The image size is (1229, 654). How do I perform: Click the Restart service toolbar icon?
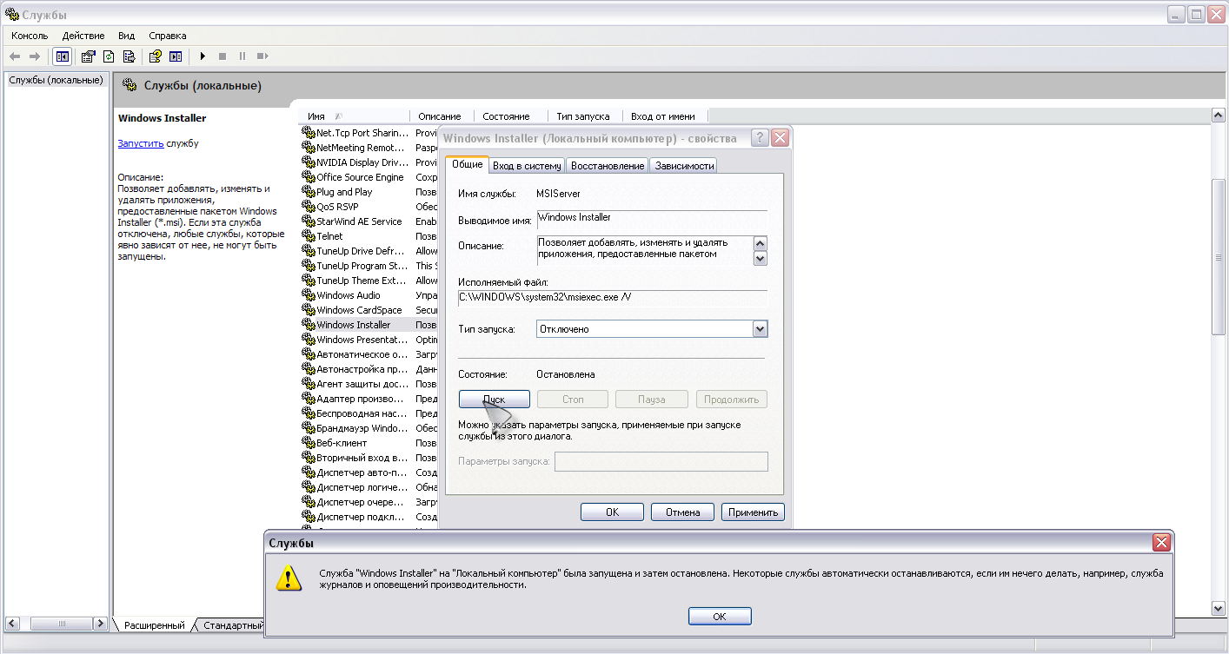pyautogui.click(x=262, y=56)
